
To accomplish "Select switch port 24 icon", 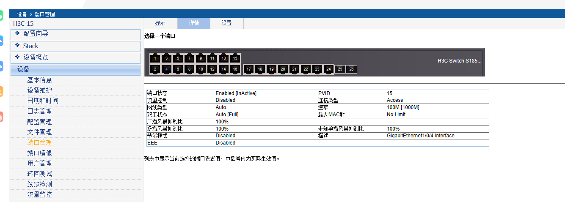I will click(329, 69).
